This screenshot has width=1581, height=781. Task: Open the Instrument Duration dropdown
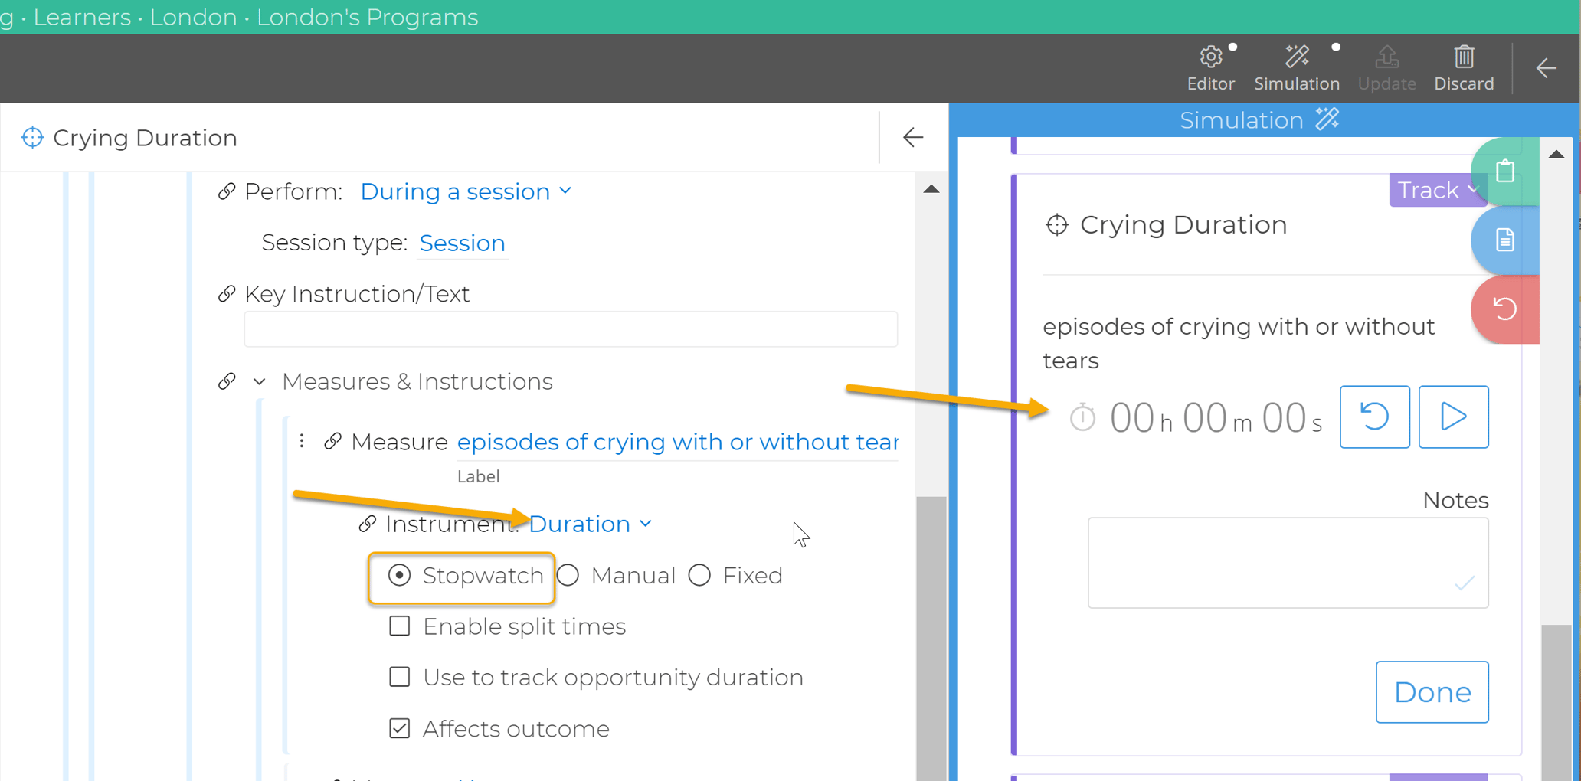coord(590,524)
